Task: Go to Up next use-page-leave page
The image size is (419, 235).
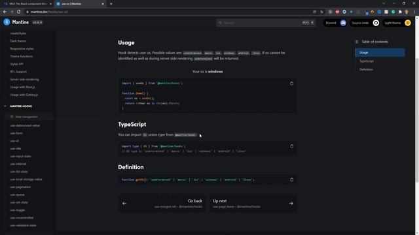Action: [253, 203]
